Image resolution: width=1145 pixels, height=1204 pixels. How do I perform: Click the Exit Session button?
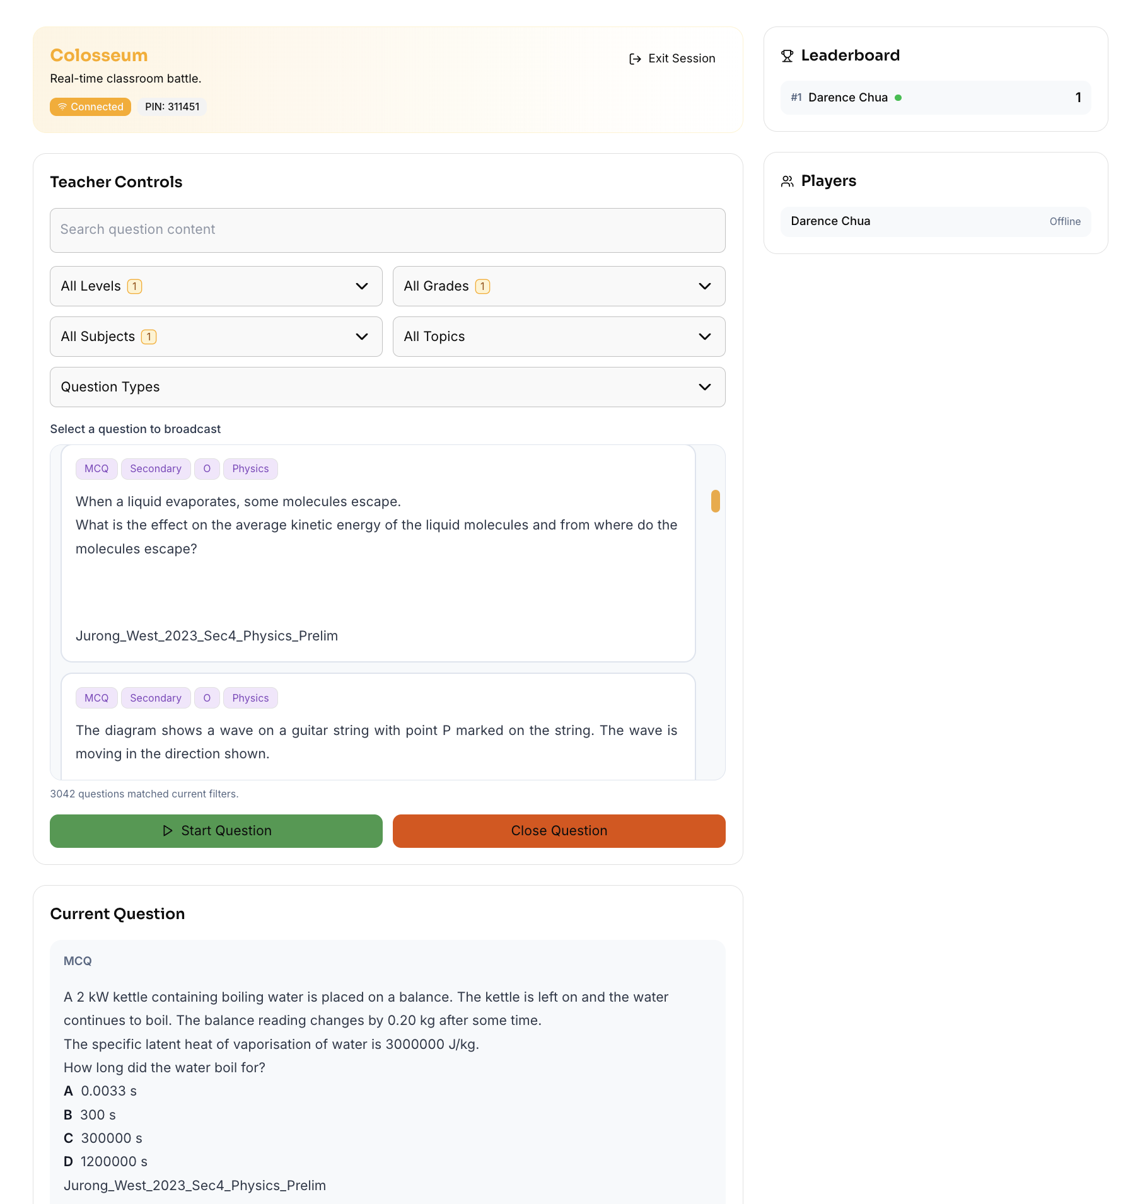(x=672, y=59)
